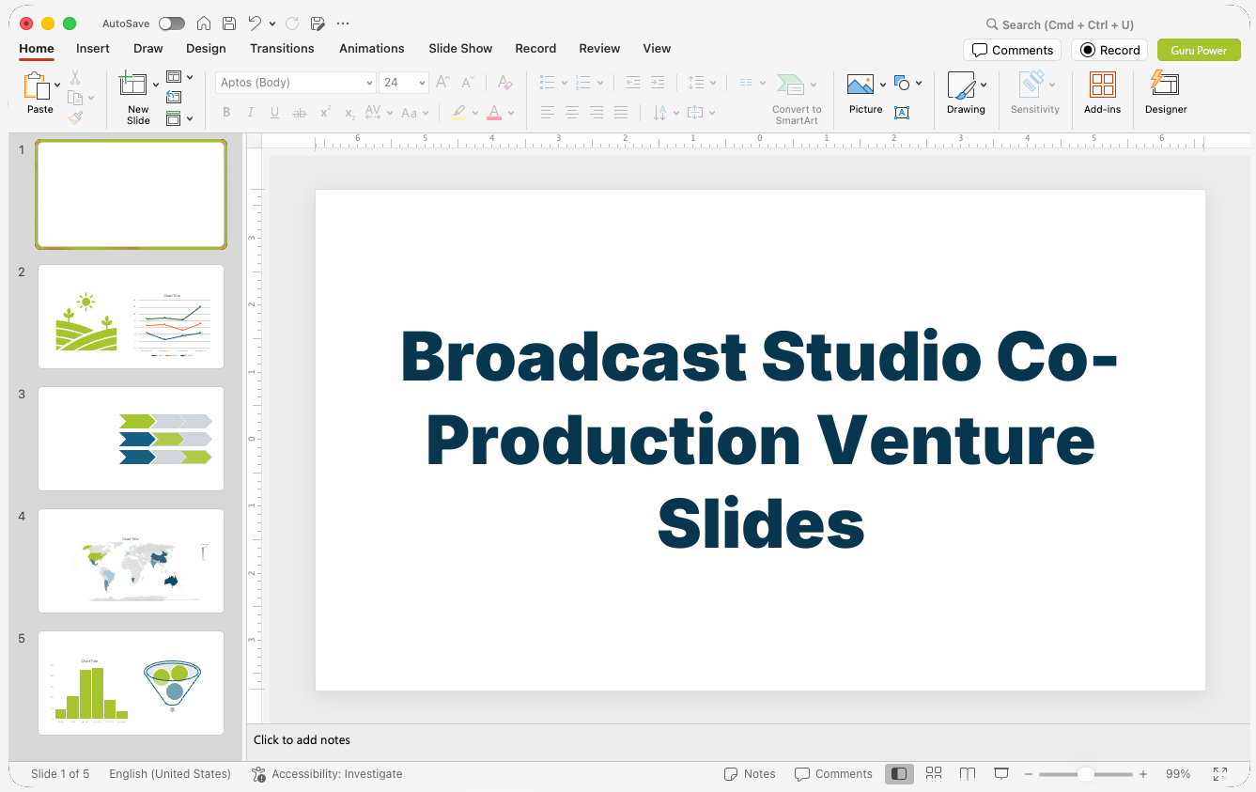Align text right
The height and width of the screenshot is (792, 1256).
tap(597, 113)
